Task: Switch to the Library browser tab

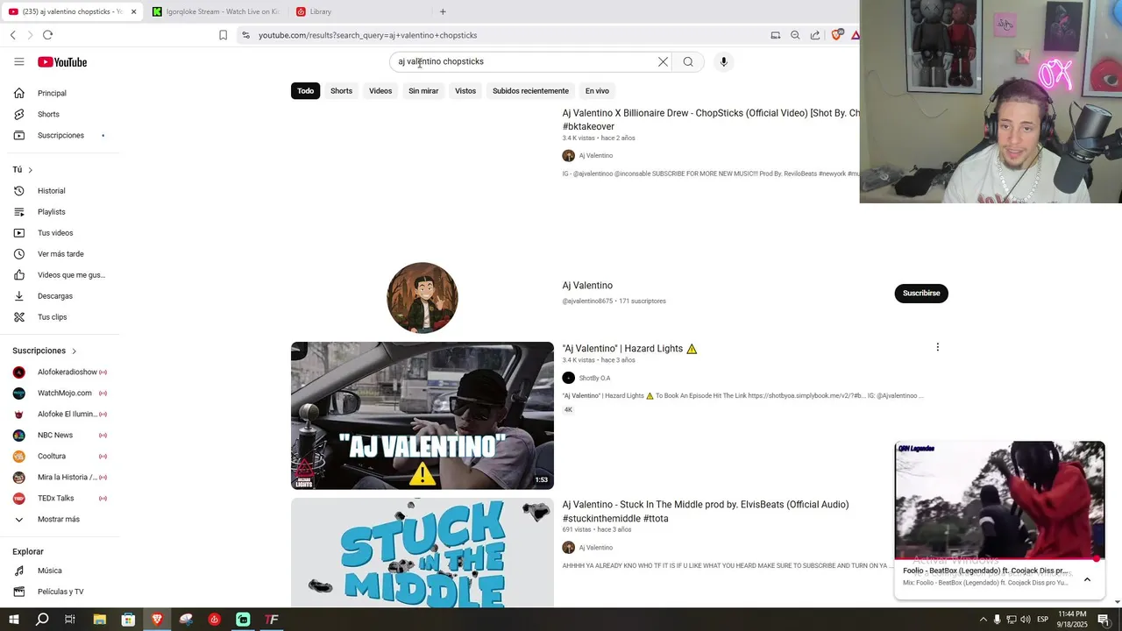Action: point(359,11)
